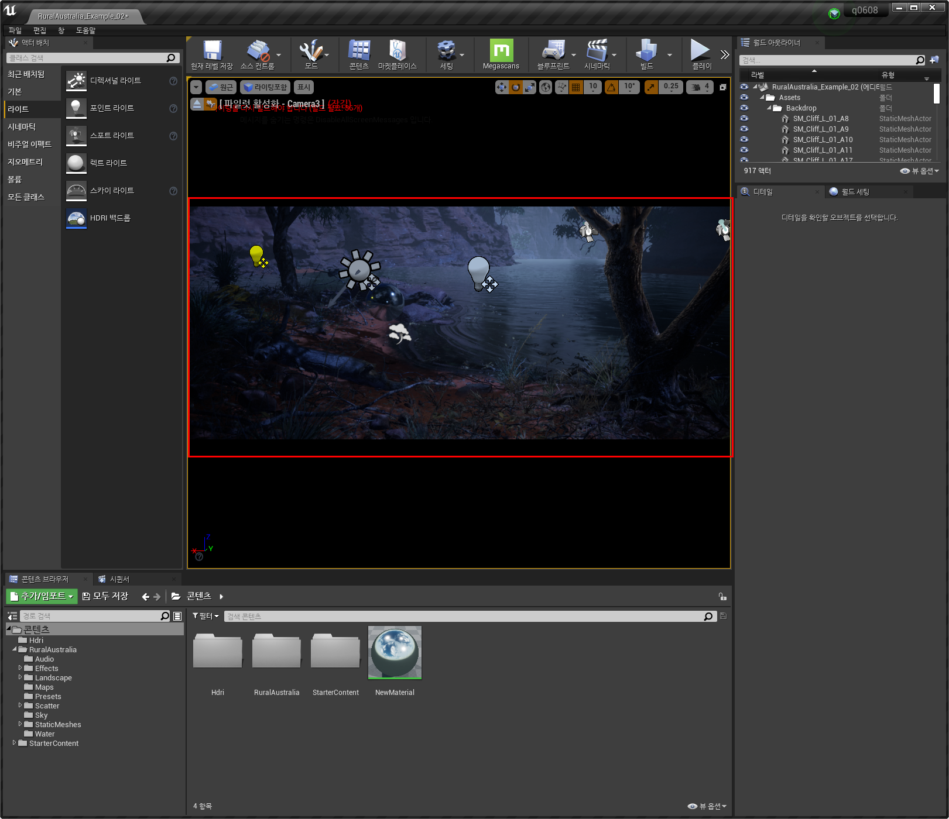Hide SM_Cliff_L_01_A9 via eye icon
Image resolution: width=949 pixels, height=819 pixels.
[744, 129]
